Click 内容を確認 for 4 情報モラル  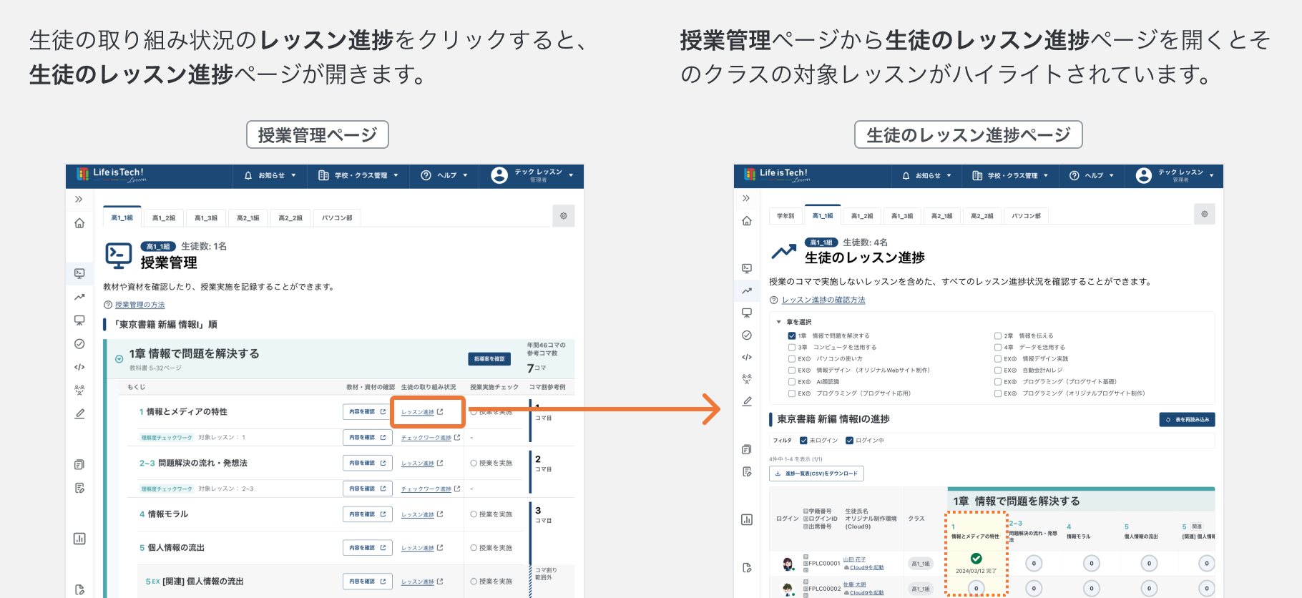368,514
